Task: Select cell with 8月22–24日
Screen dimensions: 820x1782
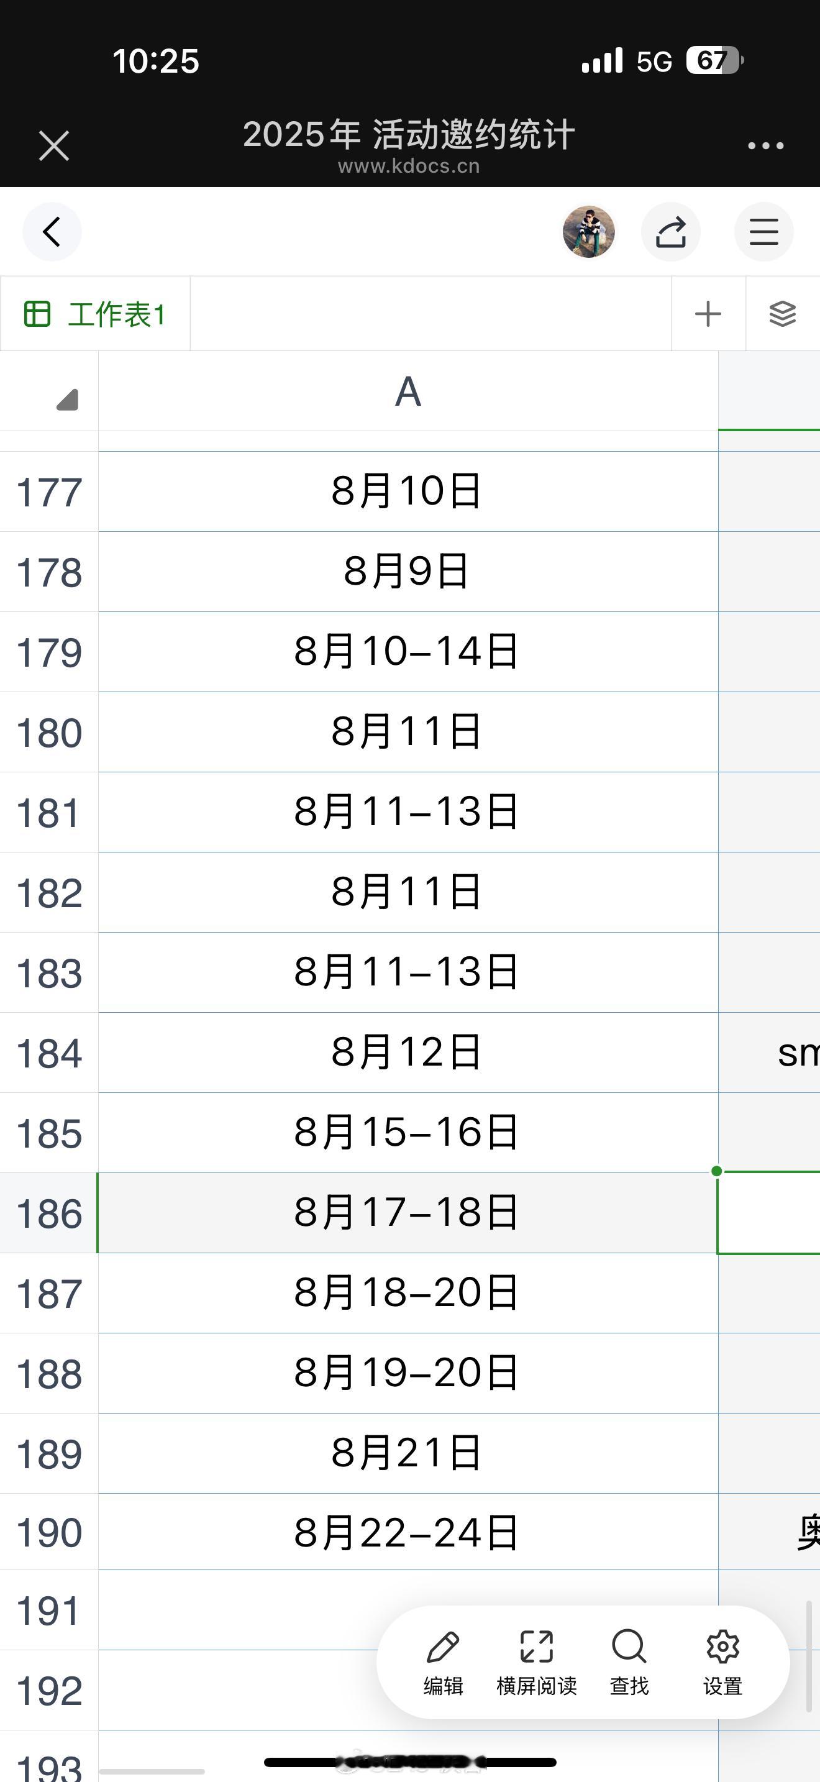Action: pos(408,1532)
